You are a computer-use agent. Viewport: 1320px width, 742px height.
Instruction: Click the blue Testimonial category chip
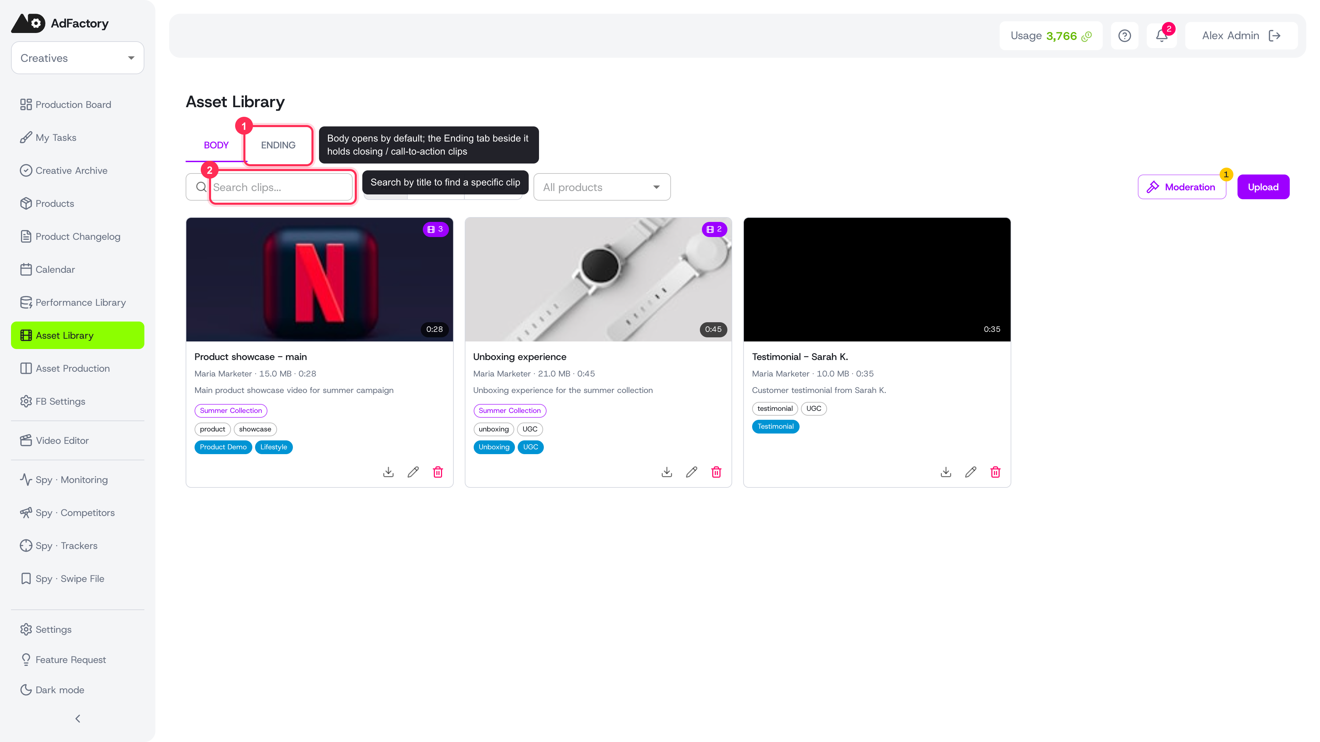[x=775, y=427]
